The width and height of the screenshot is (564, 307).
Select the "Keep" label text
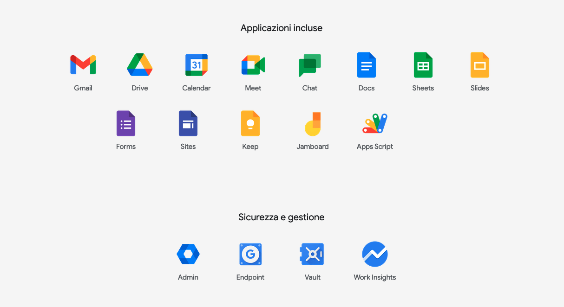[250, 147]
